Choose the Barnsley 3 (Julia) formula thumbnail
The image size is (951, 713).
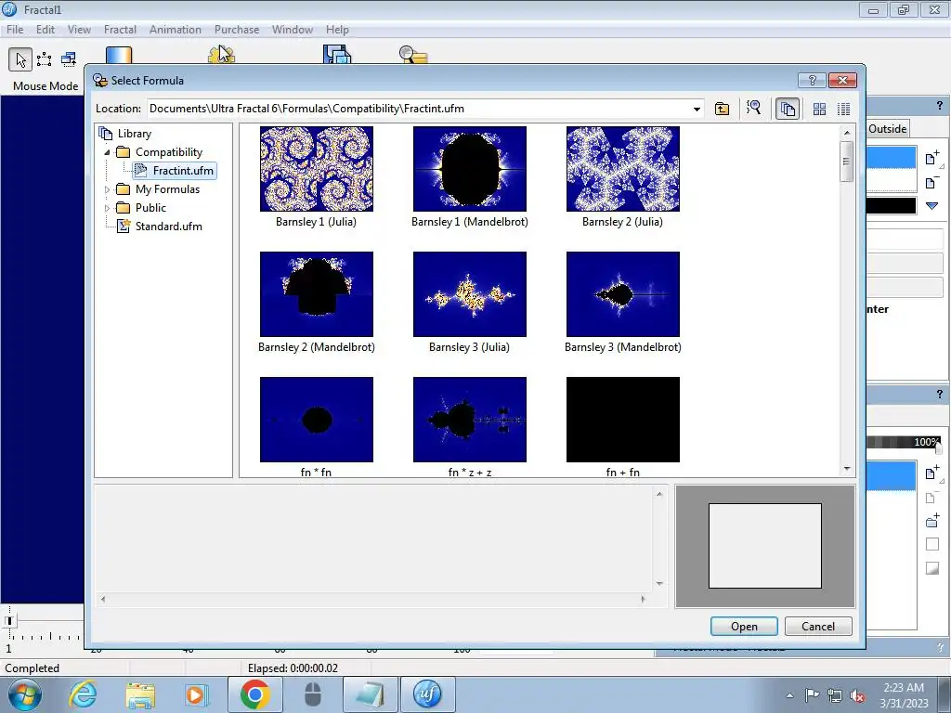pos(470,294)
